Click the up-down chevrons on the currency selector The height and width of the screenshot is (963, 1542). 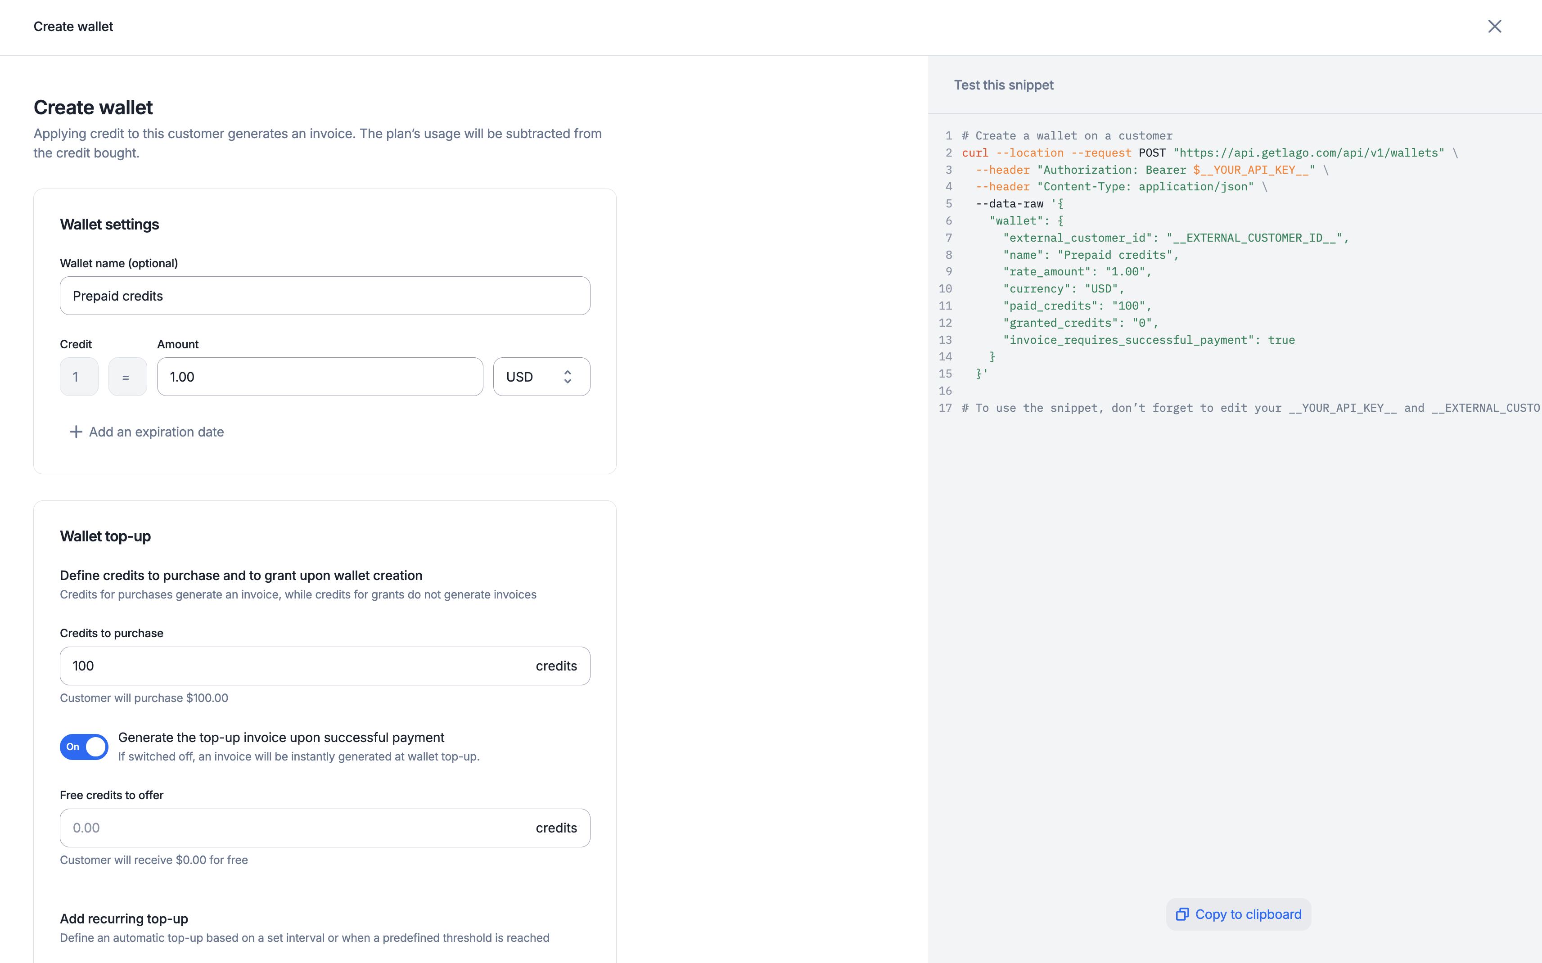(567, 376)
